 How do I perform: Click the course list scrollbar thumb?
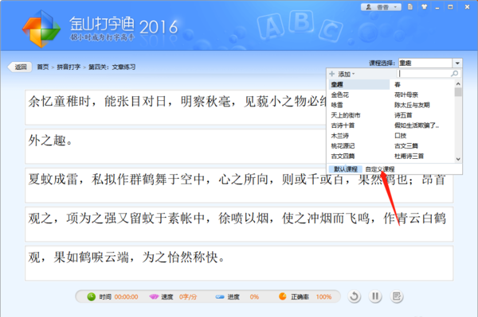458,92
